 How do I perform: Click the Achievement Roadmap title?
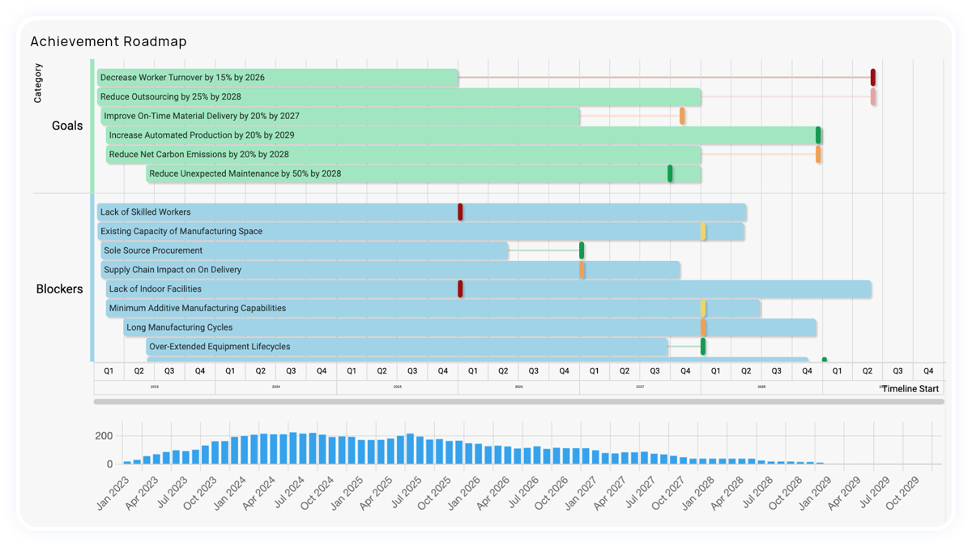tap(108, 41)
